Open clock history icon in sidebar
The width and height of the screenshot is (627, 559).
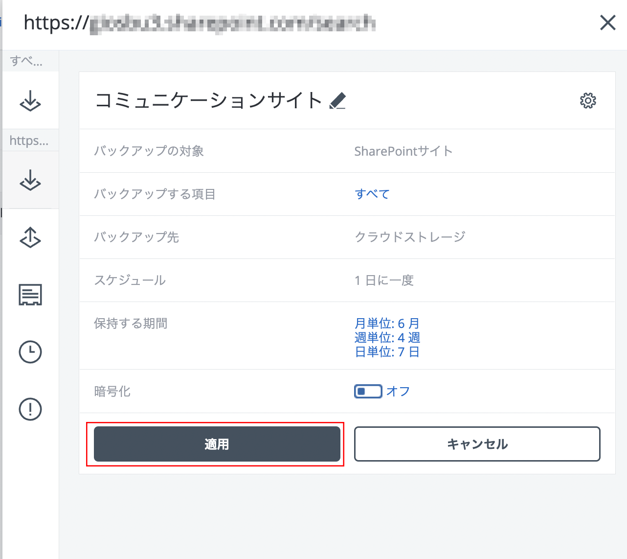(30, 352)
